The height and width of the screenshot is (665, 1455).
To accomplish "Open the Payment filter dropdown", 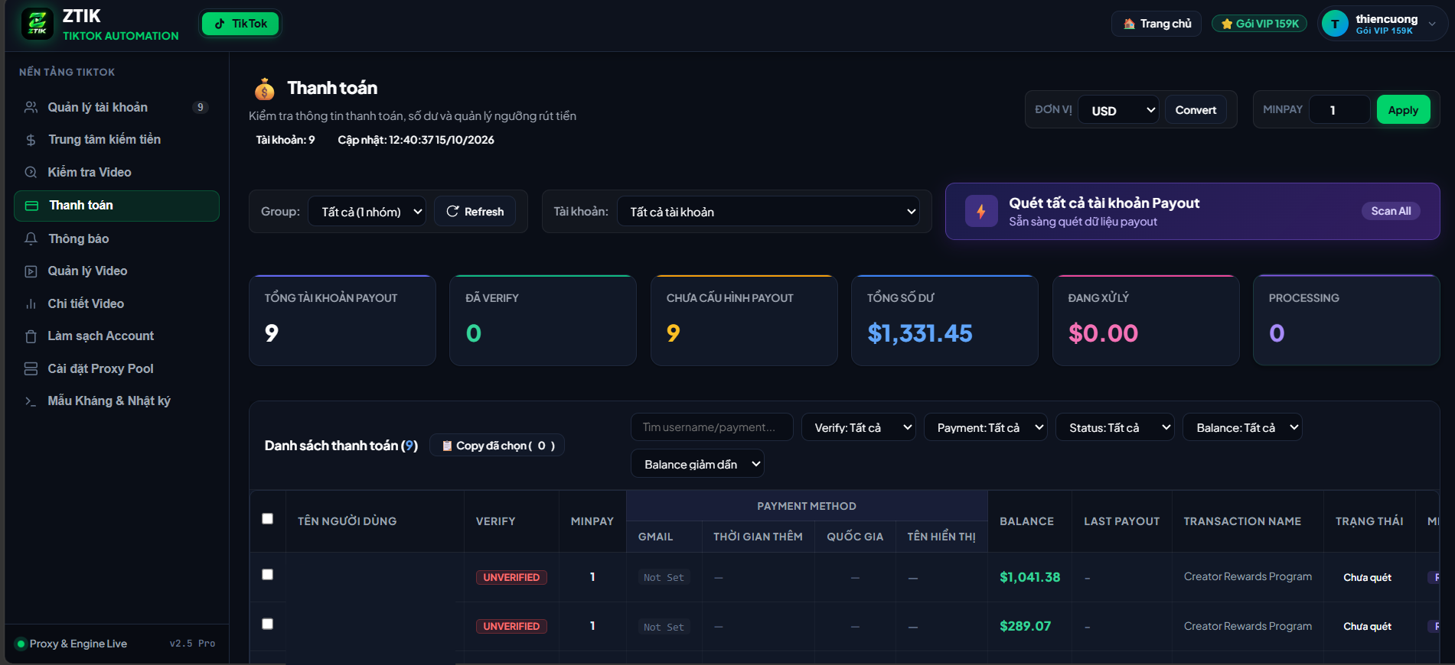I will point(986,427).
